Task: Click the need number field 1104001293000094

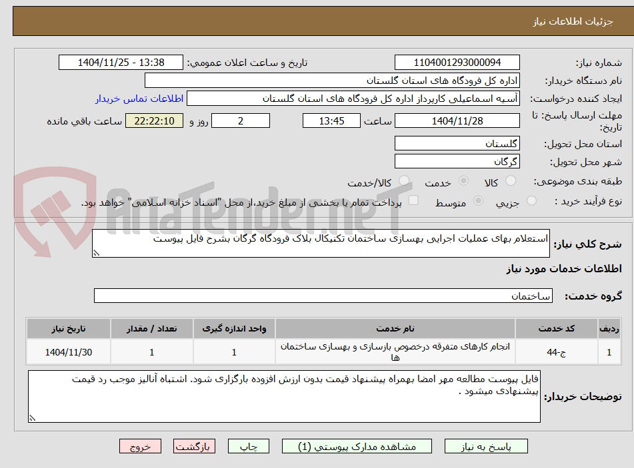Action: click(457, 63)
